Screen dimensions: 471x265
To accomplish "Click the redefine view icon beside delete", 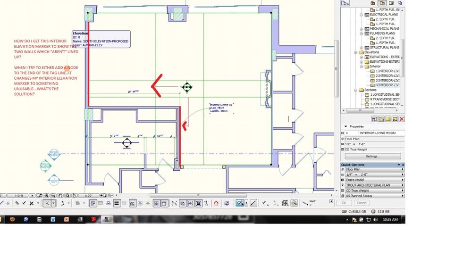I will coord(395,119).
